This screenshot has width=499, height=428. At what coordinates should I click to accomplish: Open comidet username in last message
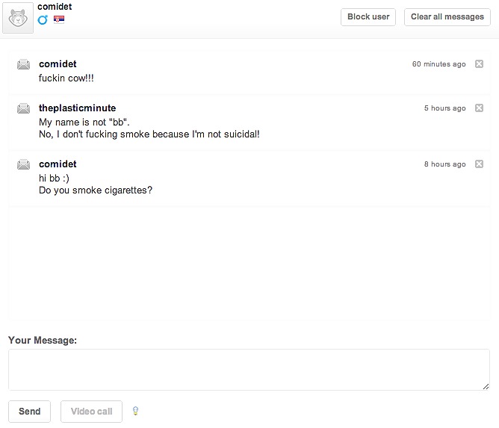(58, 164)
